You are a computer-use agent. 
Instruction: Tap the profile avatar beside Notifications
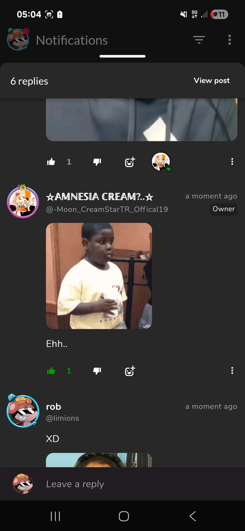(x=18, y=39)
